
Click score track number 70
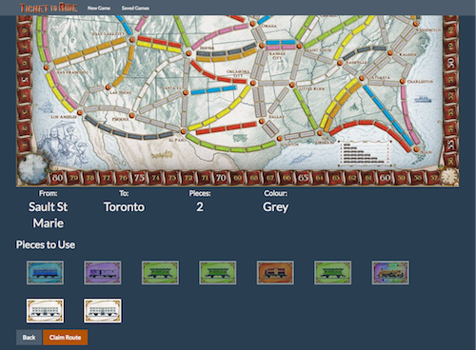coord(221,178)
